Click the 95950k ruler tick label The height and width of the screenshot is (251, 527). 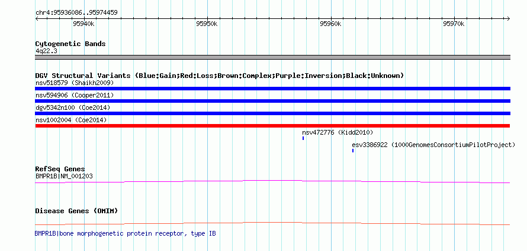[x=207, y=24]
